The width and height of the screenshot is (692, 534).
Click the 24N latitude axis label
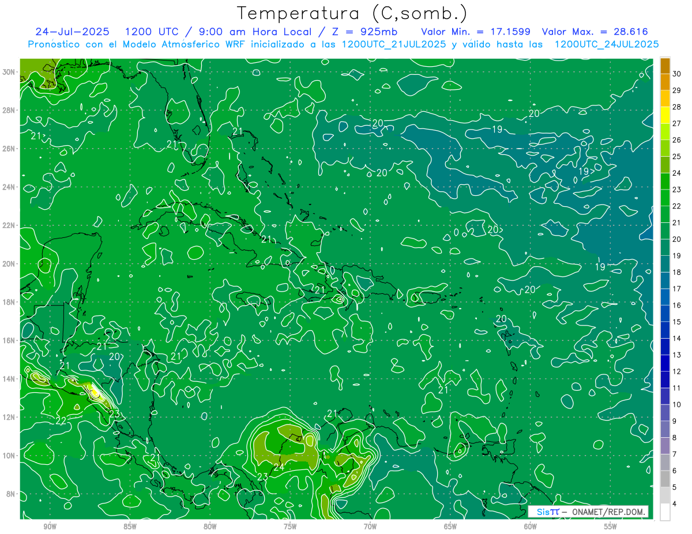10,187
